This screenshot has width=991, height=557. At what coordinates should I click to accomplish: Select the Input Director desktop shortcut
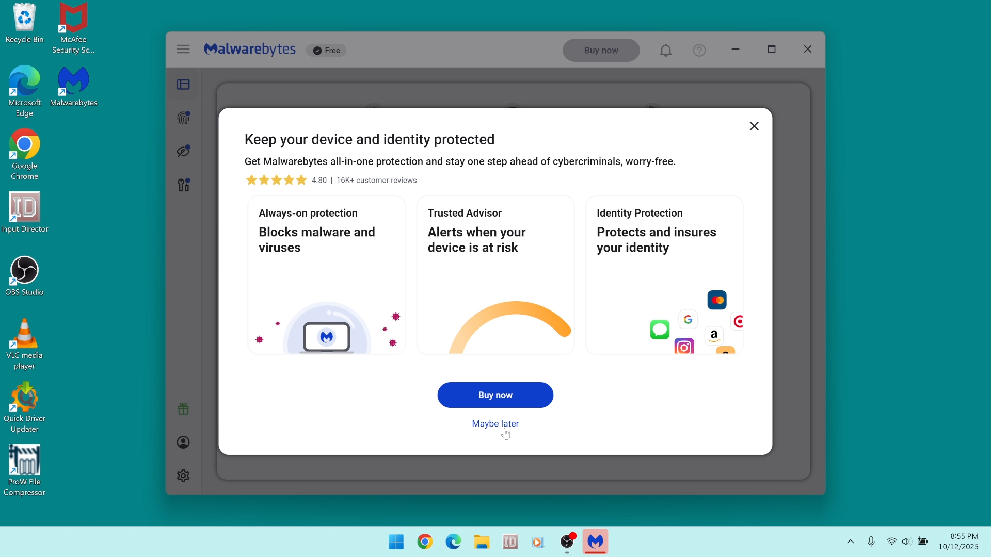click(24, 212)
